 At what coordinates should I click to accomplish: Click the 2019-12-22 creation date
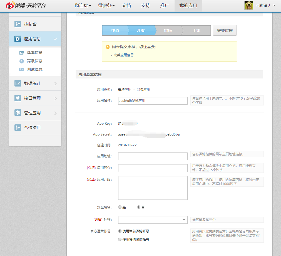tap(127, 145)
